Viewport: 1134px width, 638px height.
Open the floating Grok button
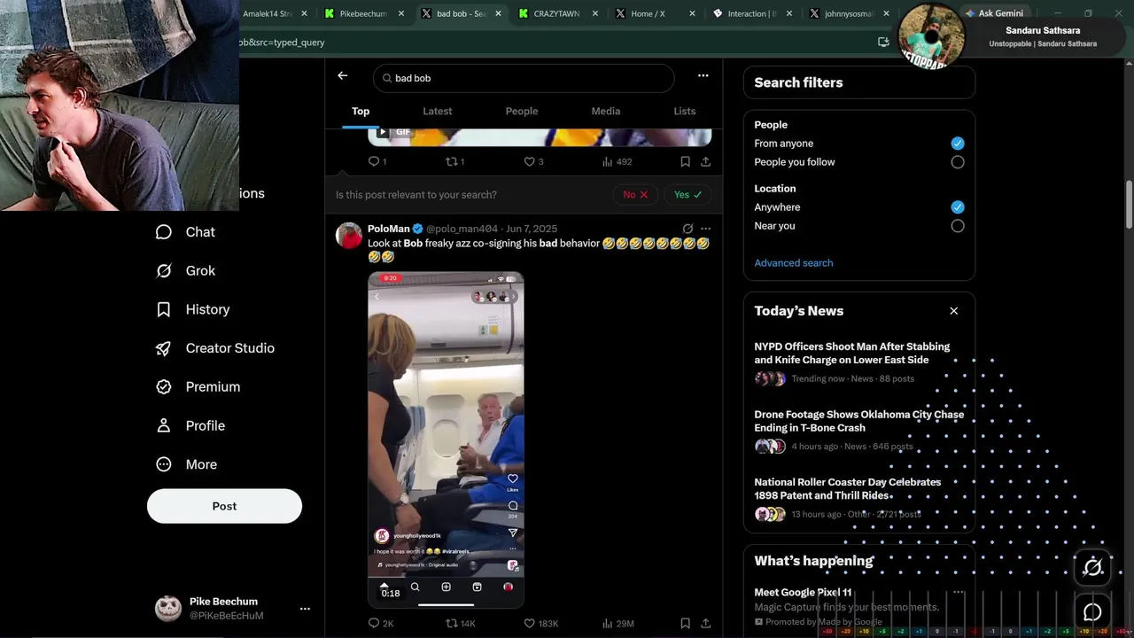tap(1093, 567)
